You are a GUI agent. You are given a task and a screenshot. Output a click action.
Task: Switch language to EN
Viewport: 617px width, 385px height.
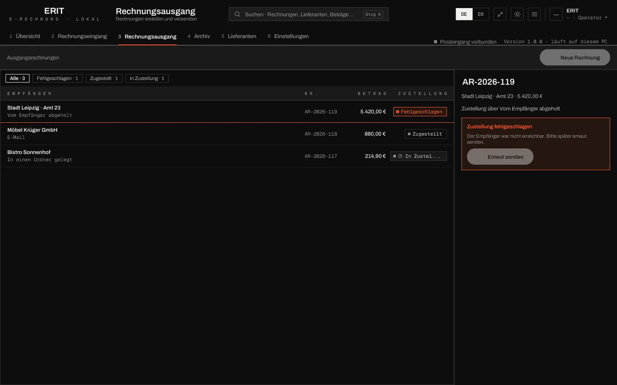click(x=481, y=14)
